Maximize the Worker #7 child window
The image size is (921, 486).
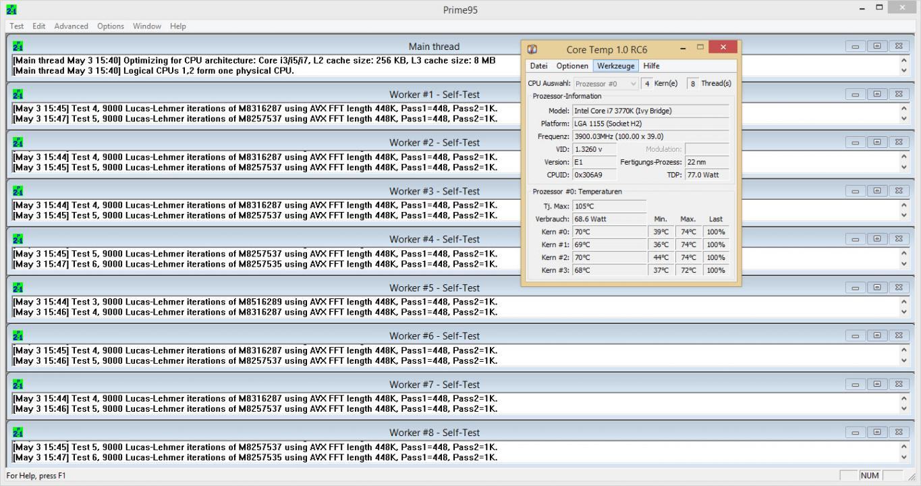point(877,383)
